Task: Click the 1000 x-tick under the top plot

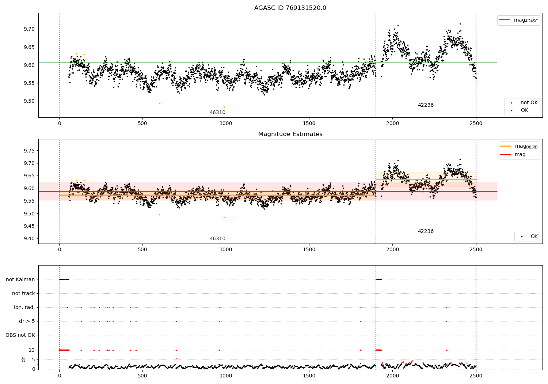Action: [x=226, y=124]
